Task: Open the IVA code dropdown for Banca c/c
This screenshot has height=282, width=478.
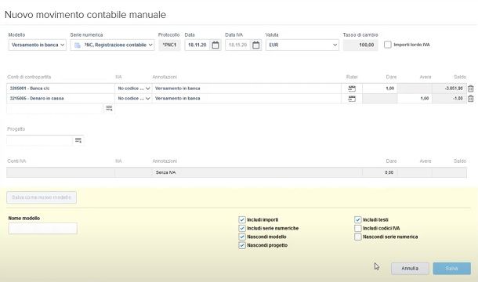Action: click(x=134, y=89)
